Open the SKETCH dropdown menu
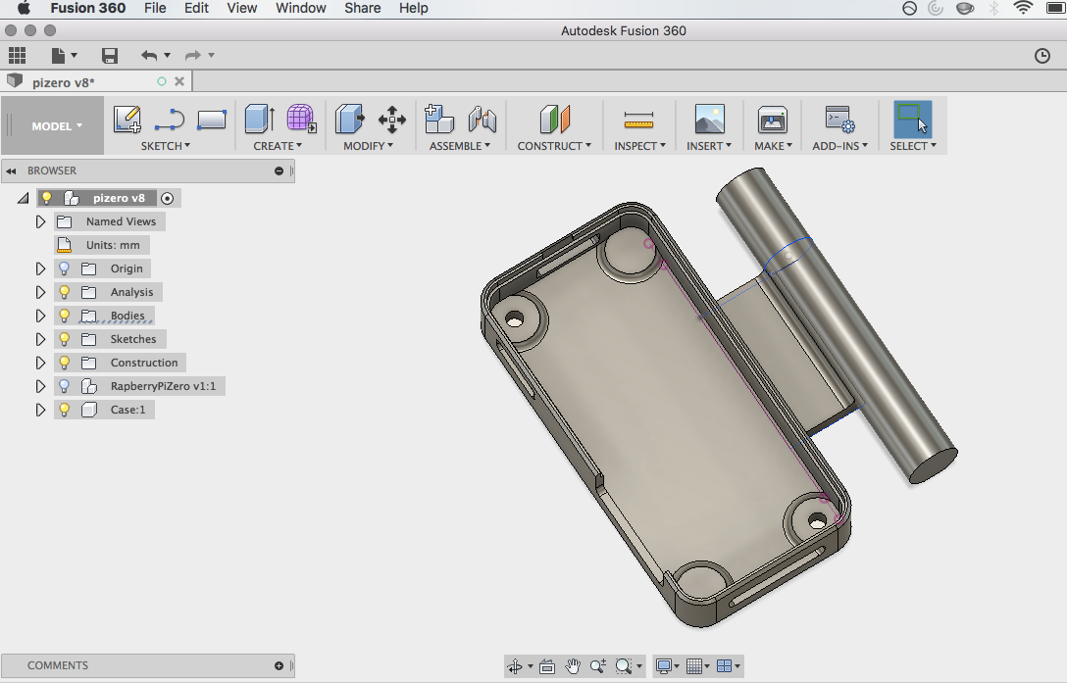 166,146
